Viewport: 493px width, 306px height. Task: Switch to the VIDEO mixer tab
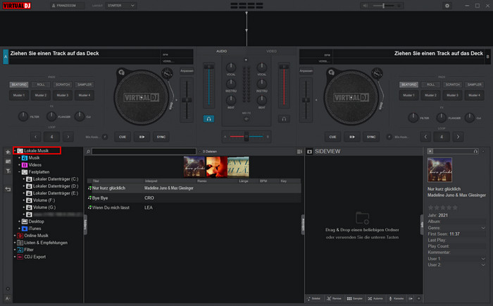pyautogui.click(x=271, y=51)
